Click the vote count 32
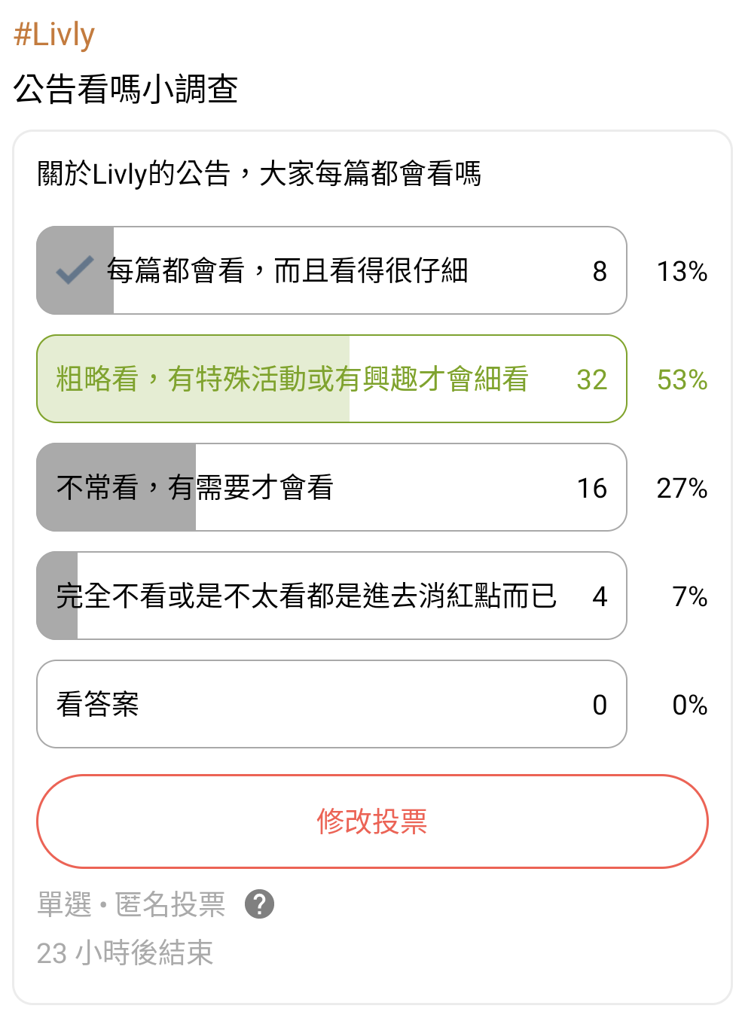 tap(592, 379)
